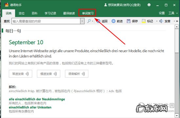Click the scrollbar down arrow
The height and width of the screenshot is (118, 180).
tap(177, 115)
